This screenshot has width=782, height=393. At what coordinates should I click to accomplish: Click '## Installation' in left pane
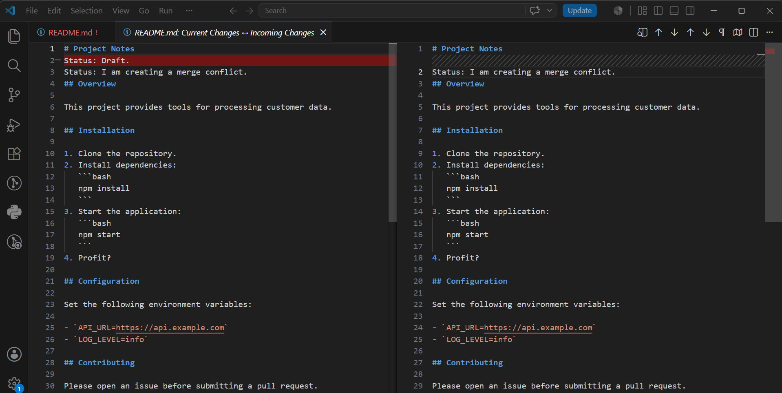tap(99, 130)
